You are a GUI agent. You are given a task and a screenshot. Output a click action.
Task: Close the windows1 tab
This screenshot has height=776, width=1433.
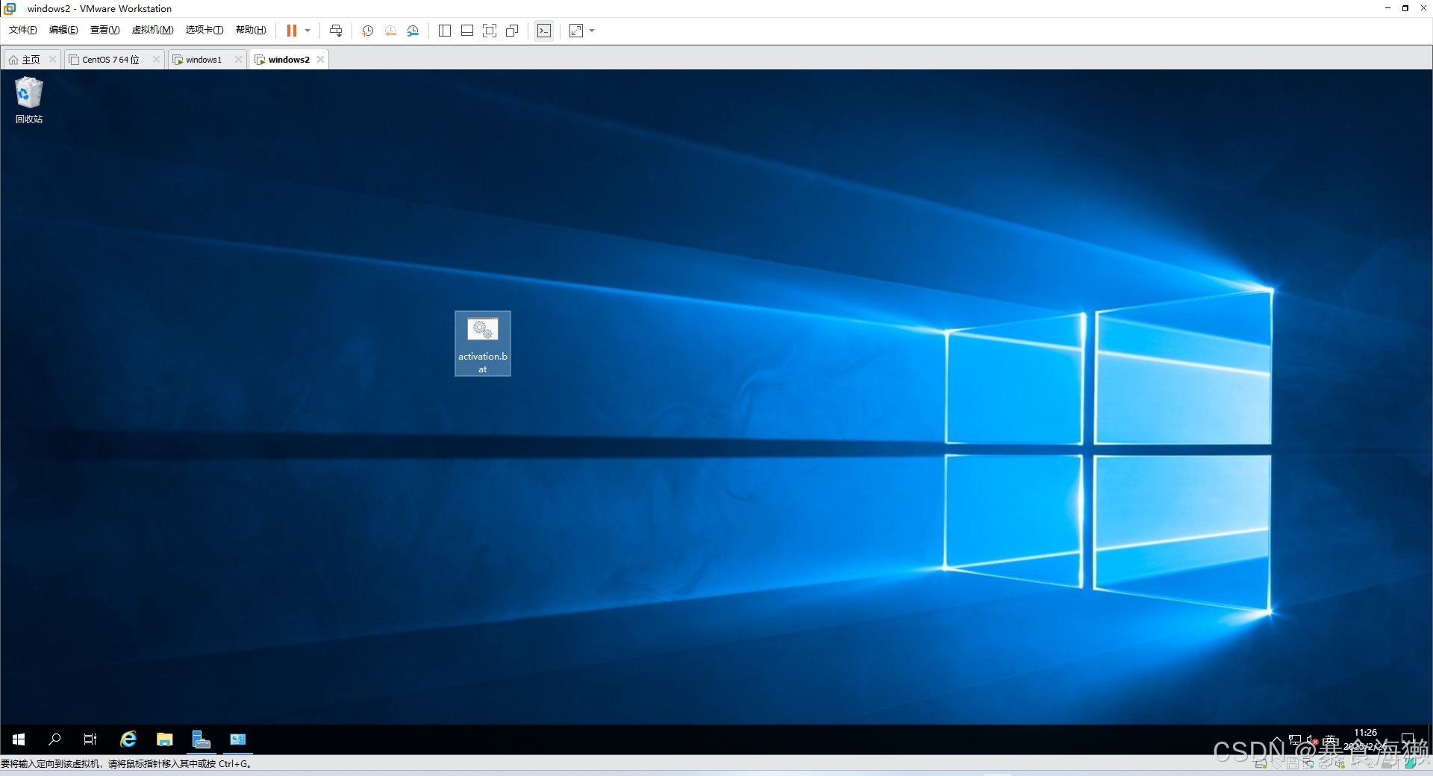(x=238, y=60)
